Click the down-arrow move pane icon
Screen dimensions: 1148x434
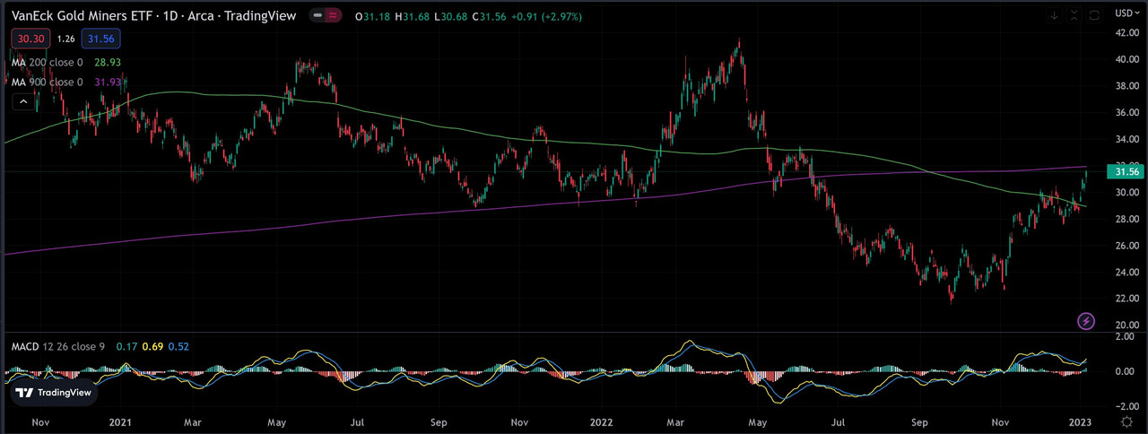1054,16
